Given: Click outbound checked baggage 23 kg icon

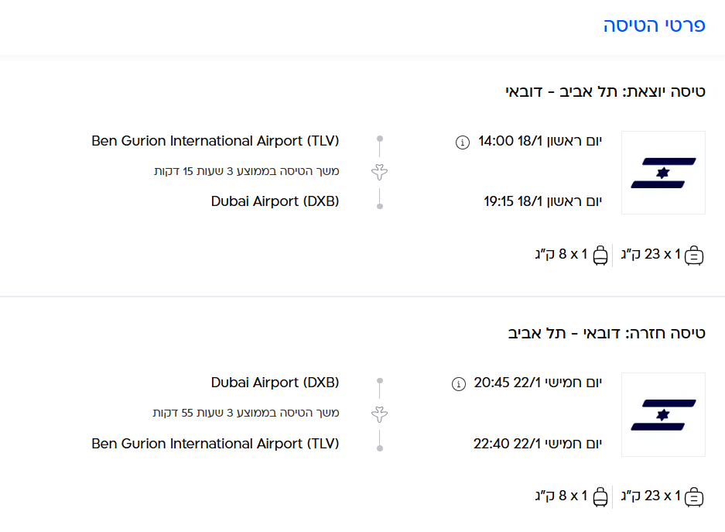Looking at the screenshot, I should (x=694, y=255).
